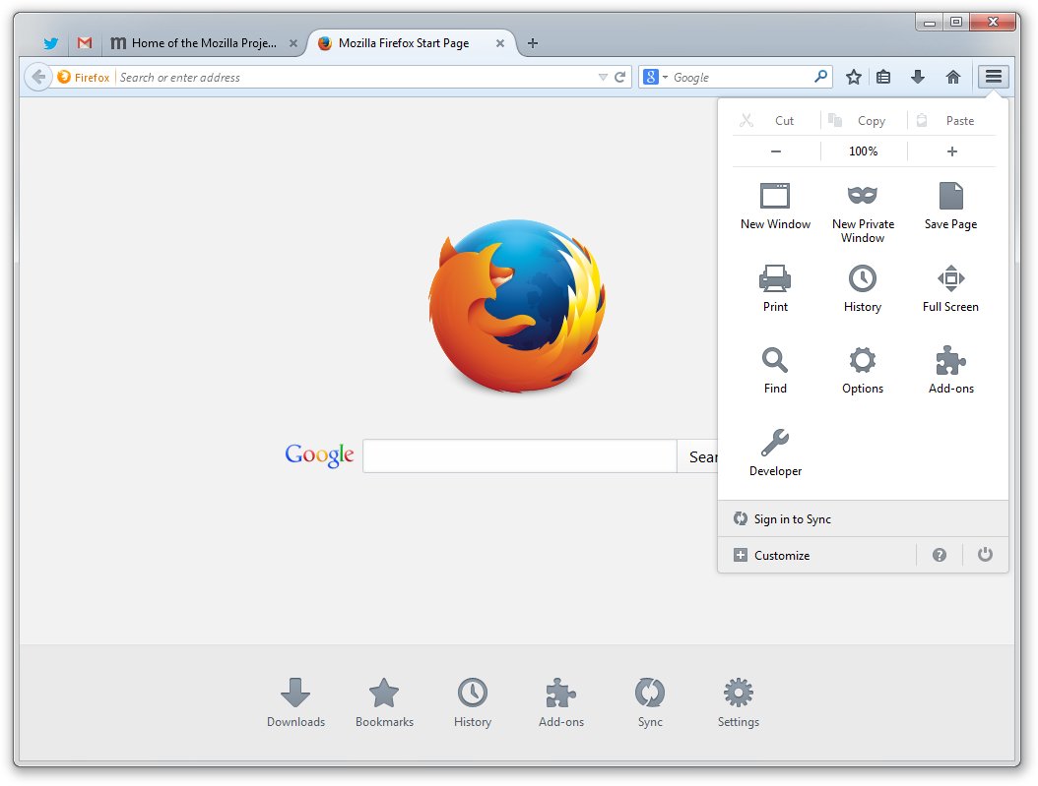This screenshot has height=786, width=1038.
Task: Click the Firefox help question mark icon
Action: tap(939, 555)
